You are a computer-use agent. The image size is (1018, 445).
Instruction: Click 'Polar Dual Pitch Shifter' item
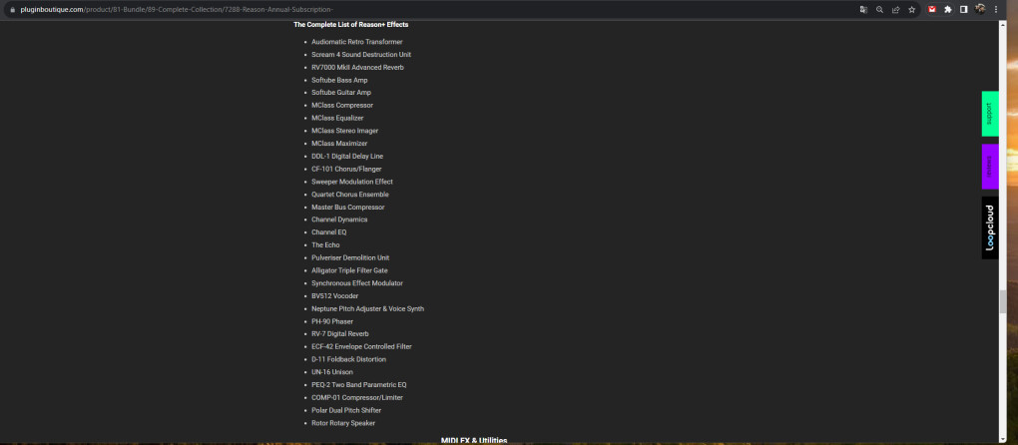(346, 410)
